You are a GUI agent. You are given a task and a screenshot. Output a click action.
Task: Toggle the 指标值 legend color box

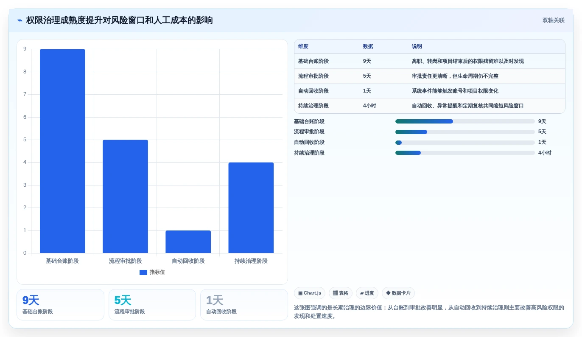coord(143,272)
